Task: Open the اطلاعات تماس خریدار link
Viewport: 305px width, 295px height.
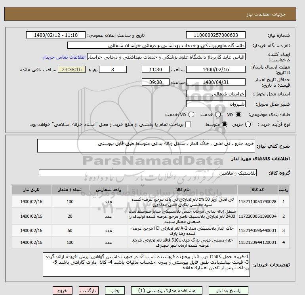Action: coord(64,57)
